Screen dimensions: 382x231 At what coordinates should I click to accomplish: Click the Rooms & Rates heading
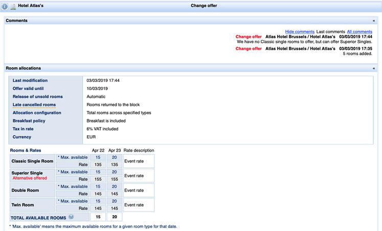(x=26, y=151)
